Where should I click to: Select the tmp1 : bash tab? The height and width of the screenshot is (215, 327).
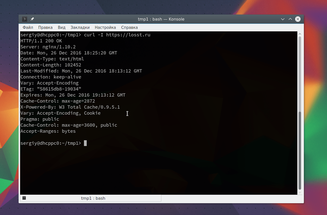91,198
